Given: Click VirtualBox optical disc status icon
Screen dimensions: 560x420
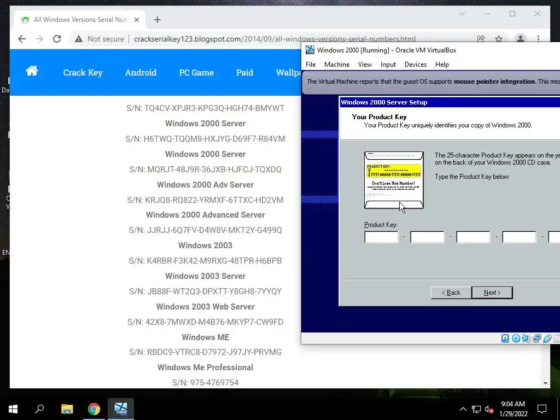Looking at the screenshot, I should (x=516, y=338).
